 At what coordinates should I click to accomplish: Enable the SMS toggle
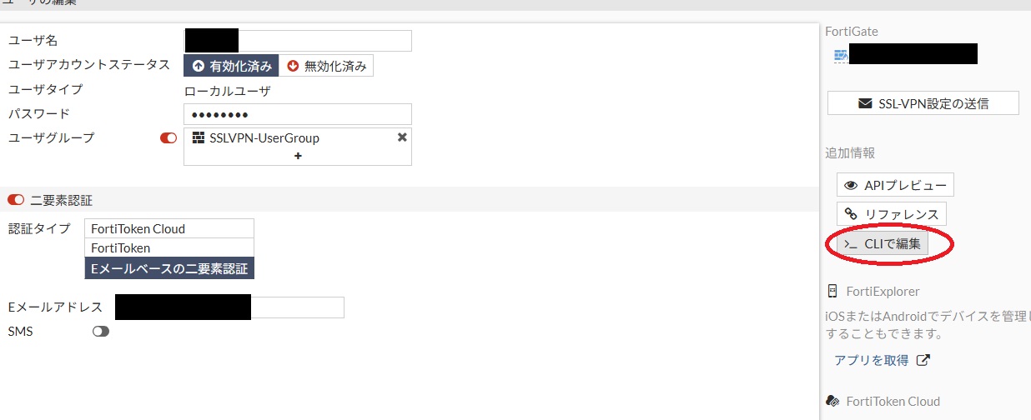[101, 332]
